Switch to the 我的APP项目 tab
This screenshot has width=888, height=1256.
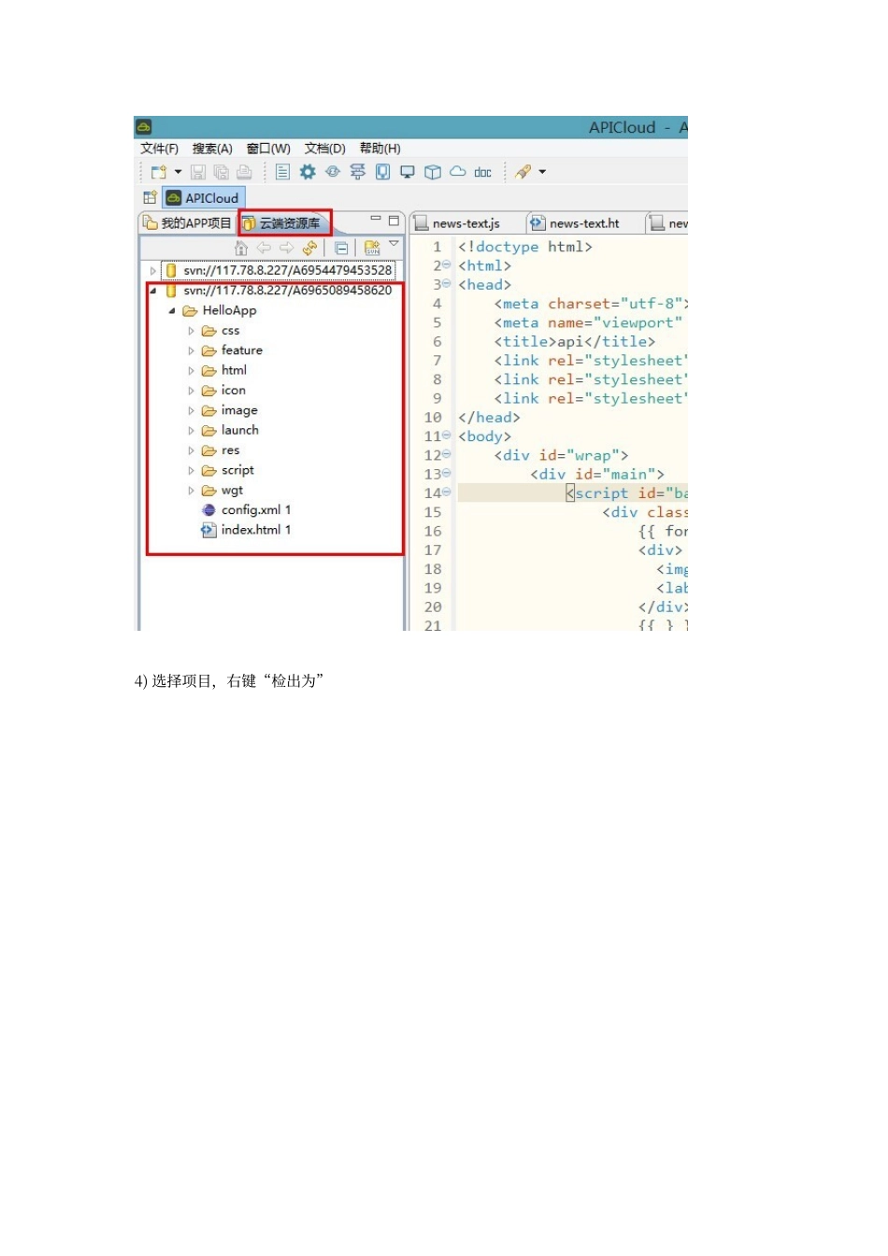pyautogui.click(x=187, y=223)
